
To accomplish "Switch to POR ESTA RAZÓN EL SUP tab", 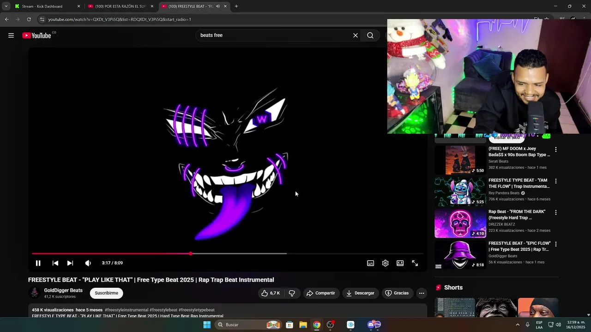I will coord(121,6).
